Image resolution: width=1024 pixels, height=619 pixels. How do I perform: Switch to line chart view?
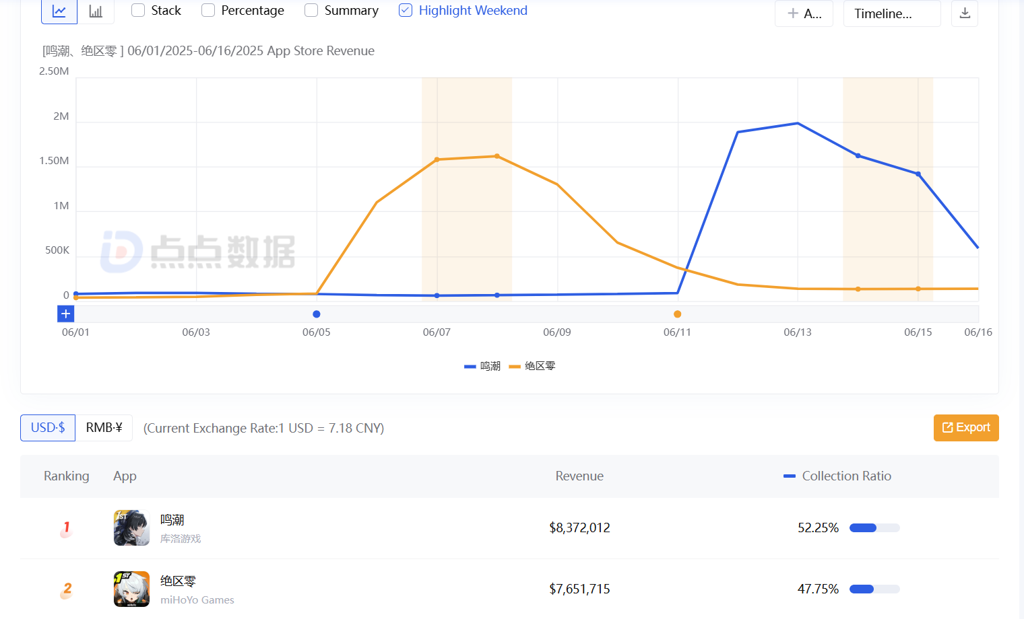point(59,11)
